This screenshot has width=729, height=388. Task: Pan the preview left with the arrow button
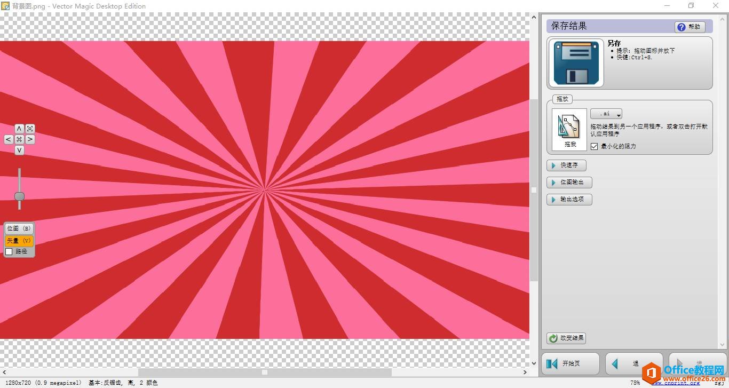[x=9, y=139]
